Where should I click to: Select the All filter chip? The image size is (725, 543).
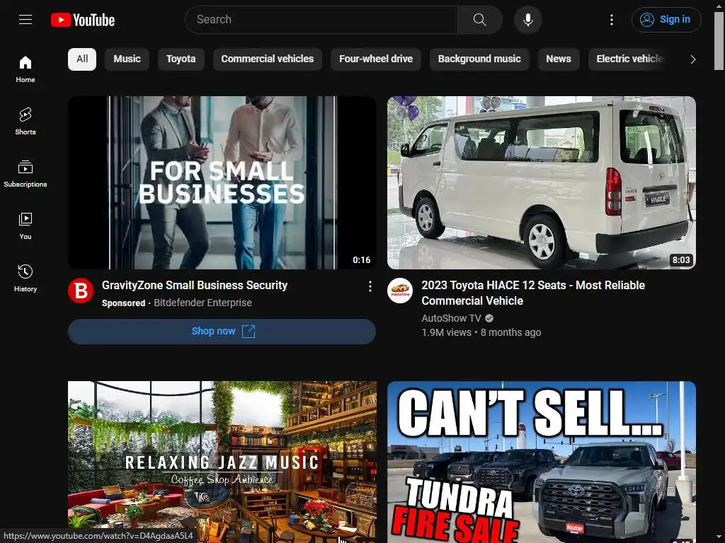coord(82,59)
